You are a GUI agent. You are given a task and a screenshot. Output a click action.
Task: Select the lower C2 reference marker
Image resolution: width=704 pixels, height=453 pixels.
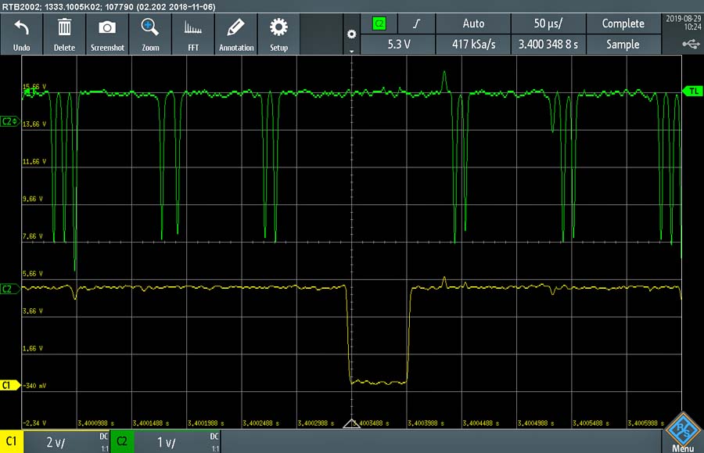tap(10, 289)
